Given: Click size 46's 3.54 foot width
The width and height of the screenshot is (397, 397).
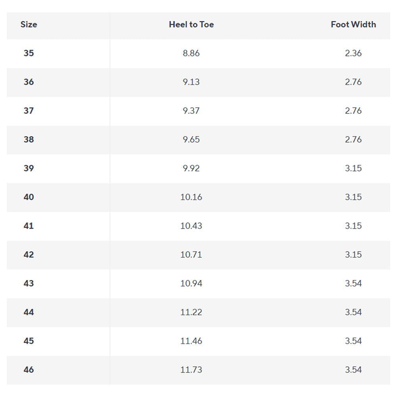Looking at the screenshot, I should coord(353,370).
